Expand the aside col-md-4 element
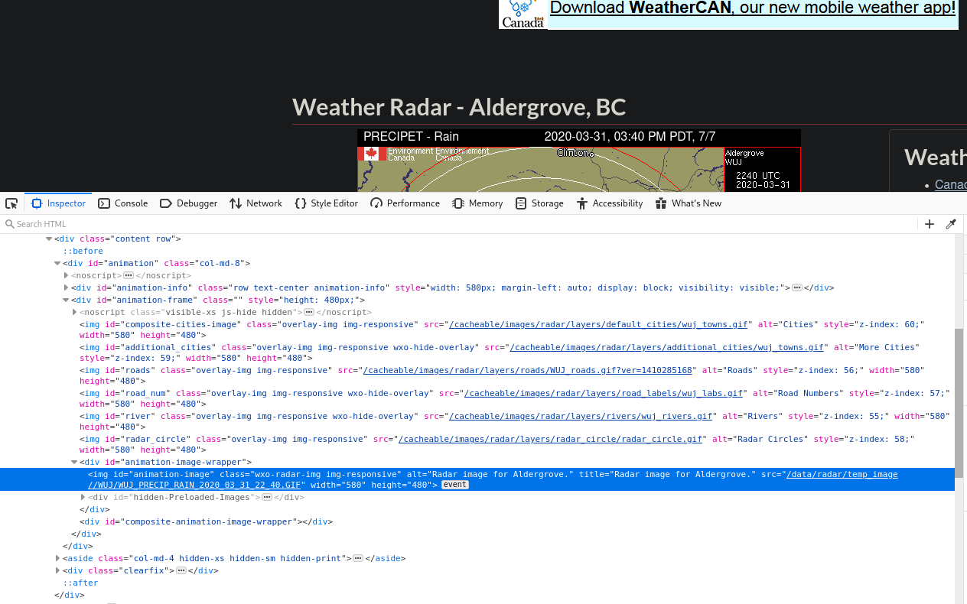The width and height of the screenshot is (967, 604). tap(58, 559)
